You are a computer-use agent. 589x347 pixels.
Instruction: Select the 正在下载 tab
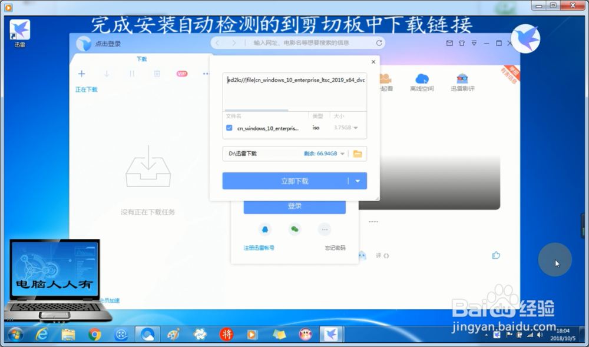tap(86, 89)
